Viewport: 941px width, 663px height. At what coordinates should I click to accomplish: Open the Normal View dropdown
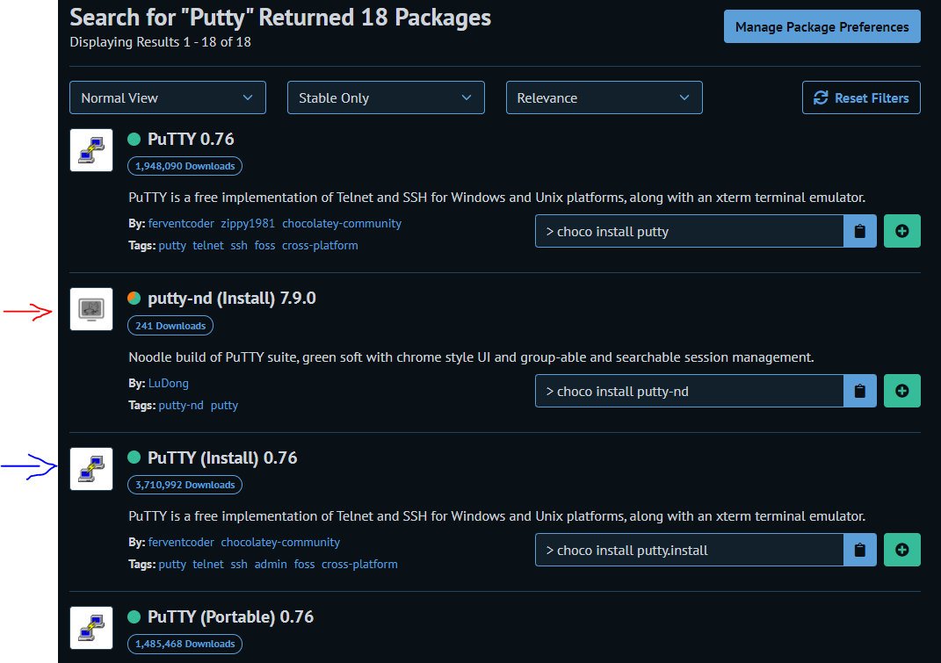[x=167, y=98]
